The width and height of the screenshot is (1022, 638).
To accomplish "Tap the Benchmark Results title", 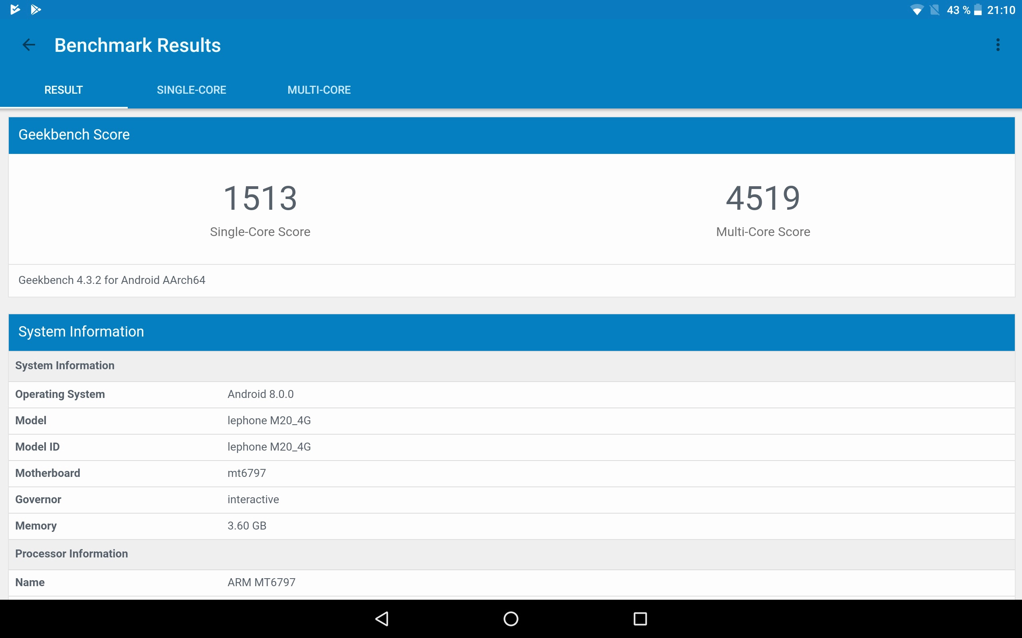I will [x=138, y=45].
